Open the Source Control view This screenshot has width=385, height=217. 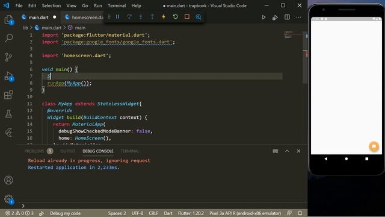click(x=8, y=57)
